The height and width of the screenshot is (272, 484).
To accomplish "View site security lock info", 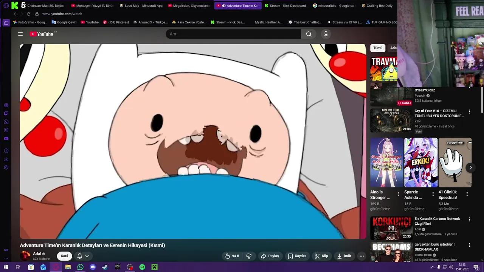I will coord(37,14).
